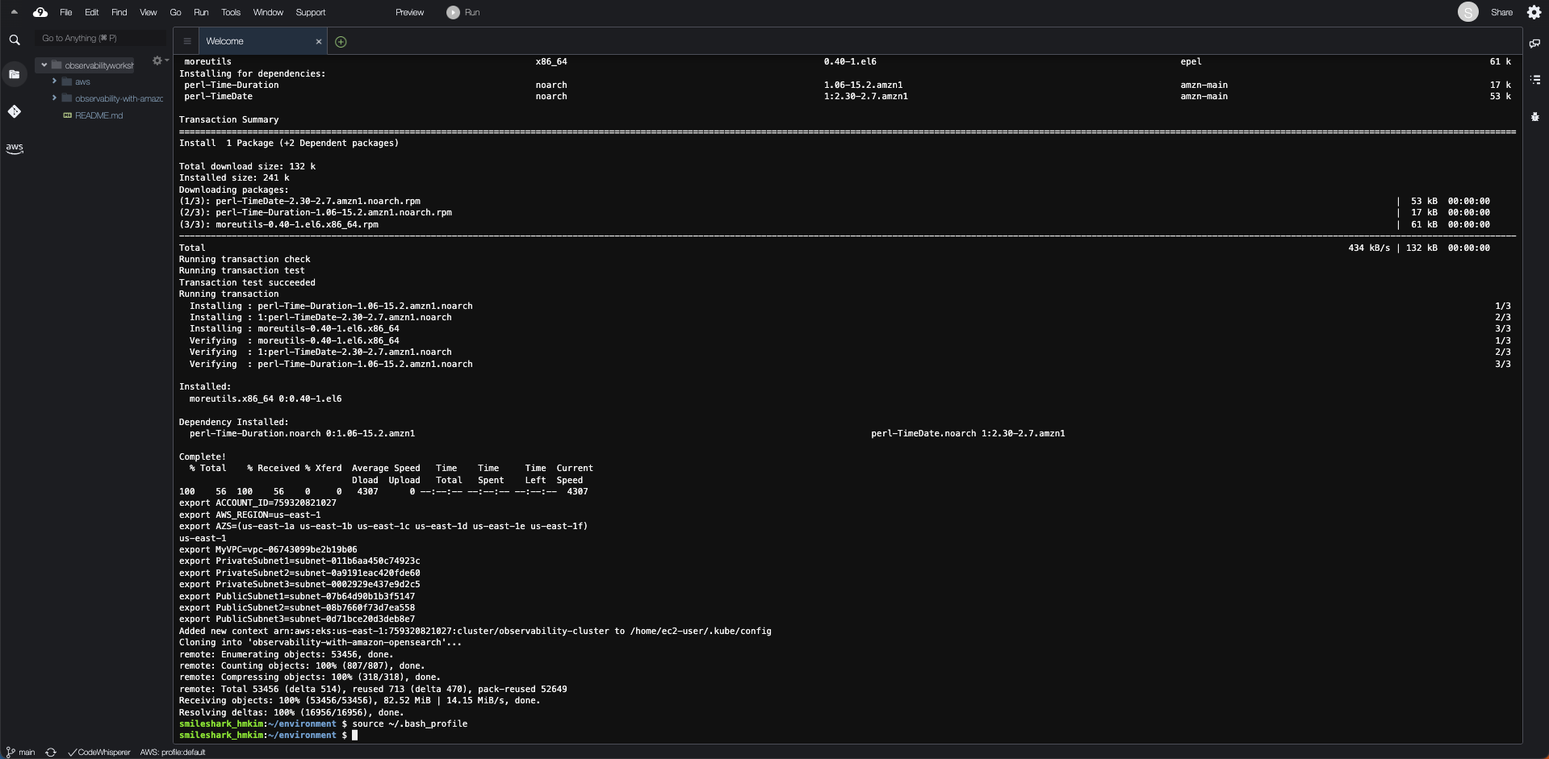Open Preferences with the gear icon
Viewport: 1549px width, 759px height.
point(1534,12)
